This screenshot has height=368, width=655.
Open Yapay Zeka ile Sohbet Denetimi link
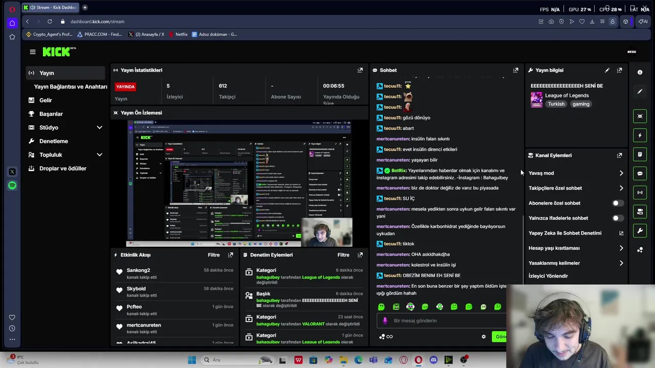pyautogui.click(x=576, y=233)
